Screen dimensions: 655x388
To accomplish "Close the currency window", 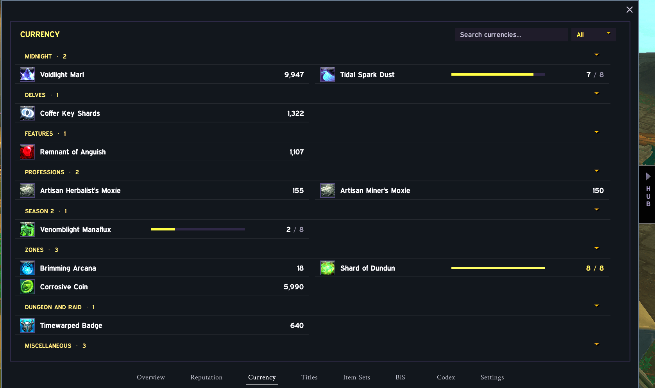I will tap(629, 9).
